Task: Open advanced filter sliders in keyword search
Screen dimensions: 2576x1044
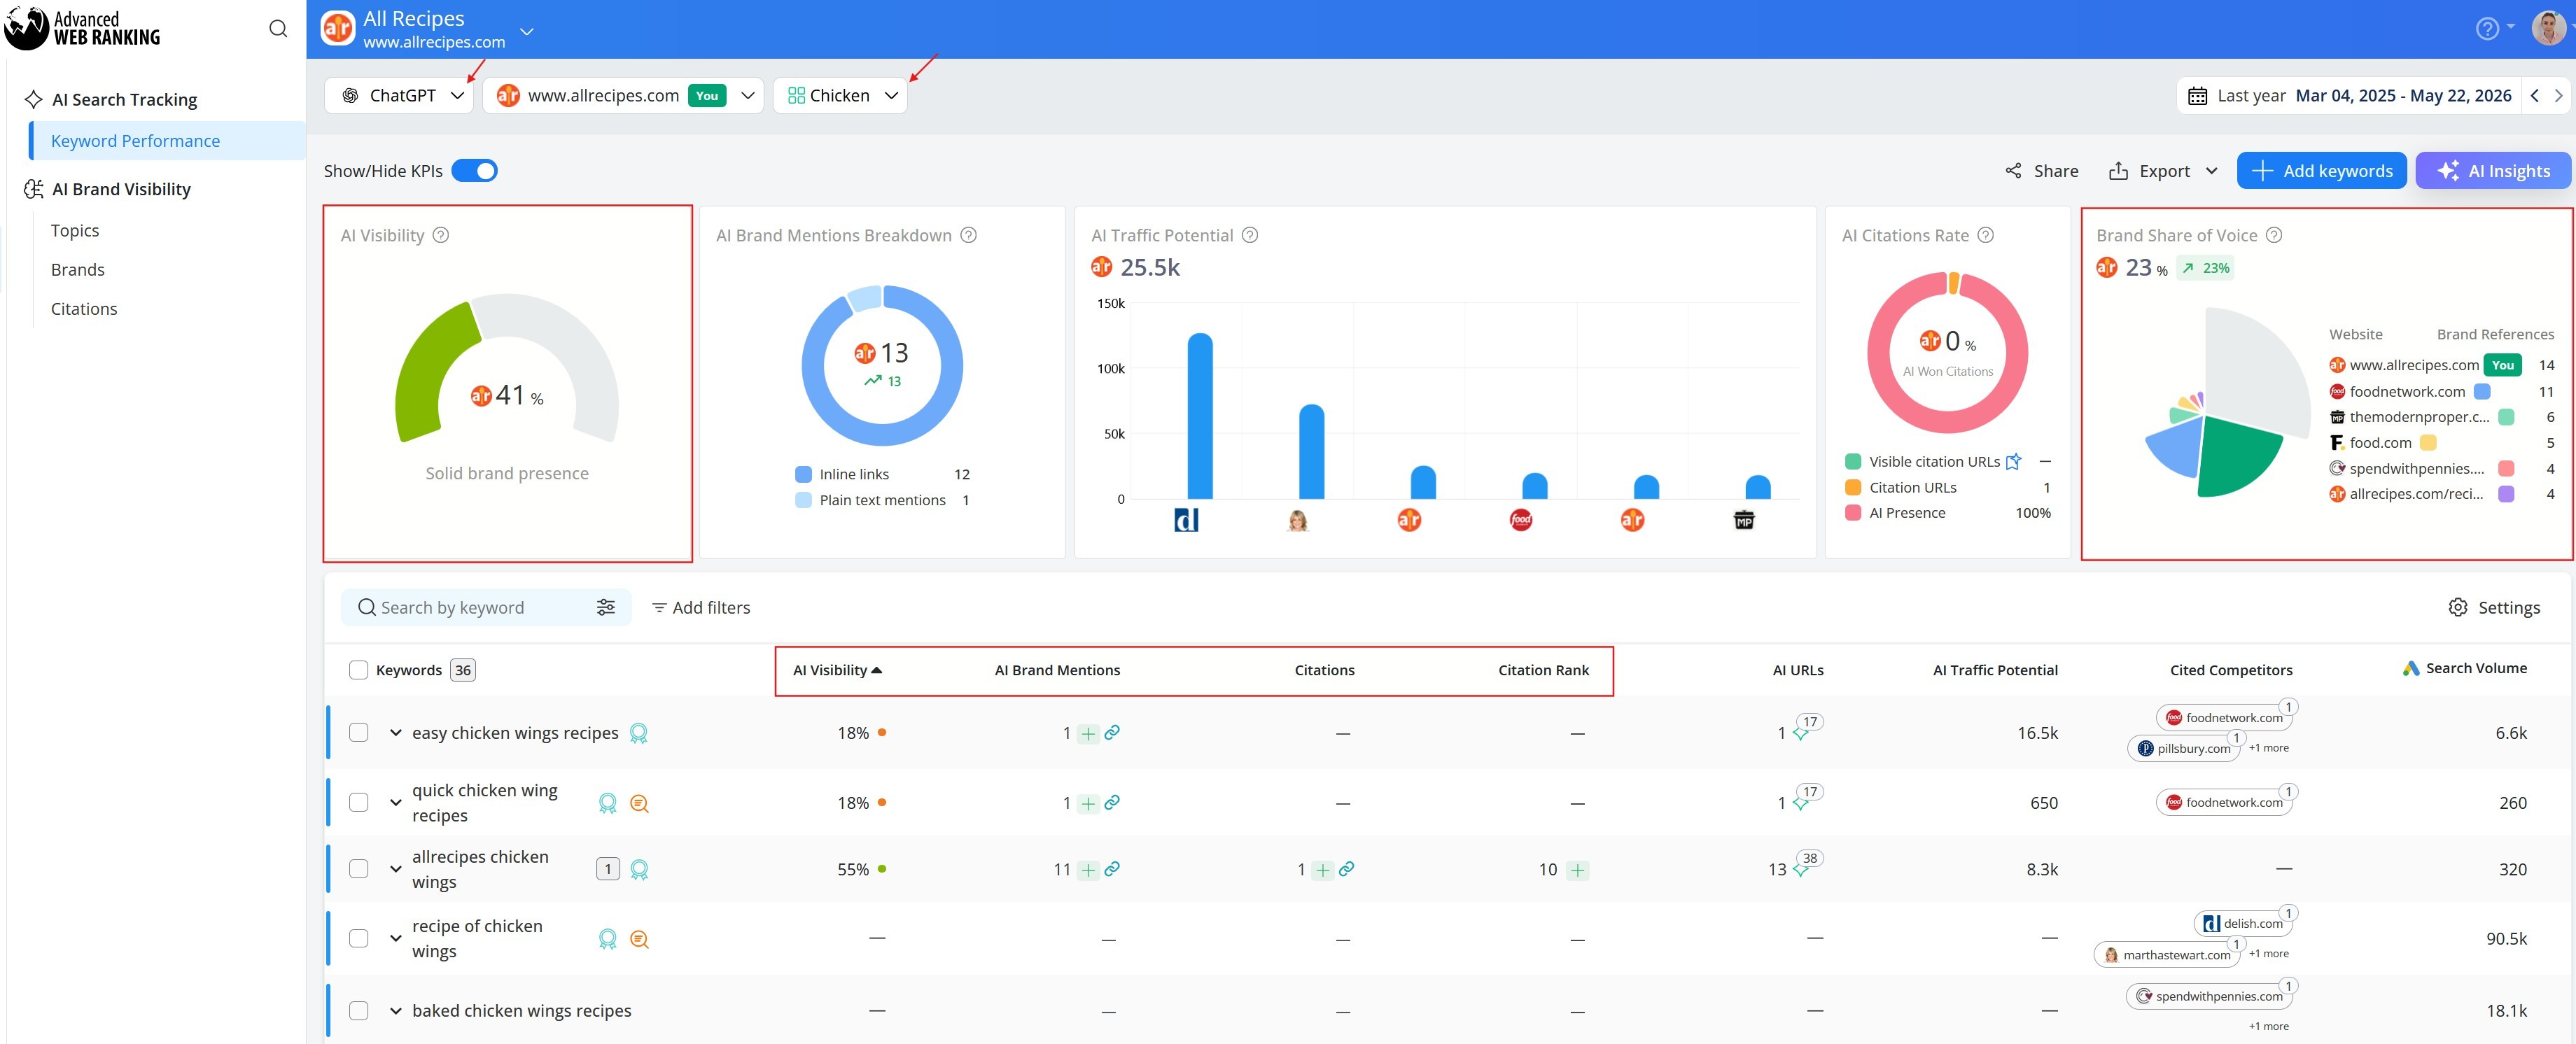Action: (x=605, y=607)
